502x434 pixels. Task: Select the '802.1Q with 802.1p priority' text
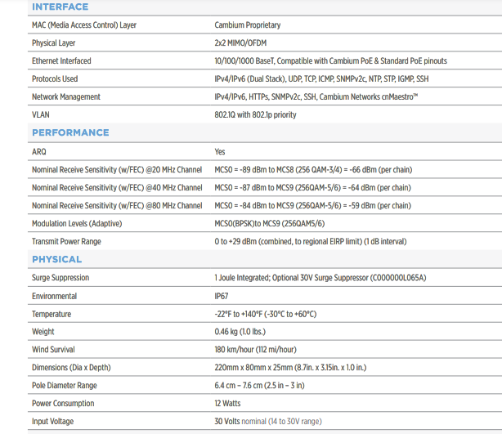(255, 115)
